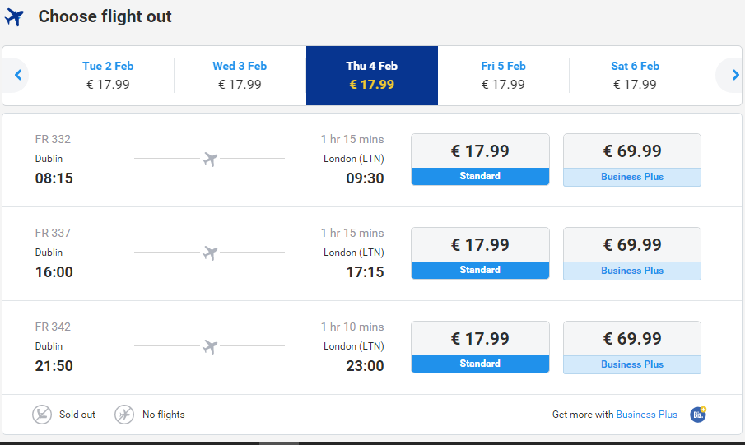
Task: Choose Standard fare for the 08:15 flight
Action: coord(480,160)
